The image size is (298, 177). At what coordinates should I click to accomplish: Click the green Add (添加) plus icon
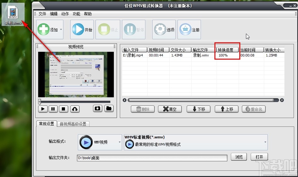pos(44,29)
